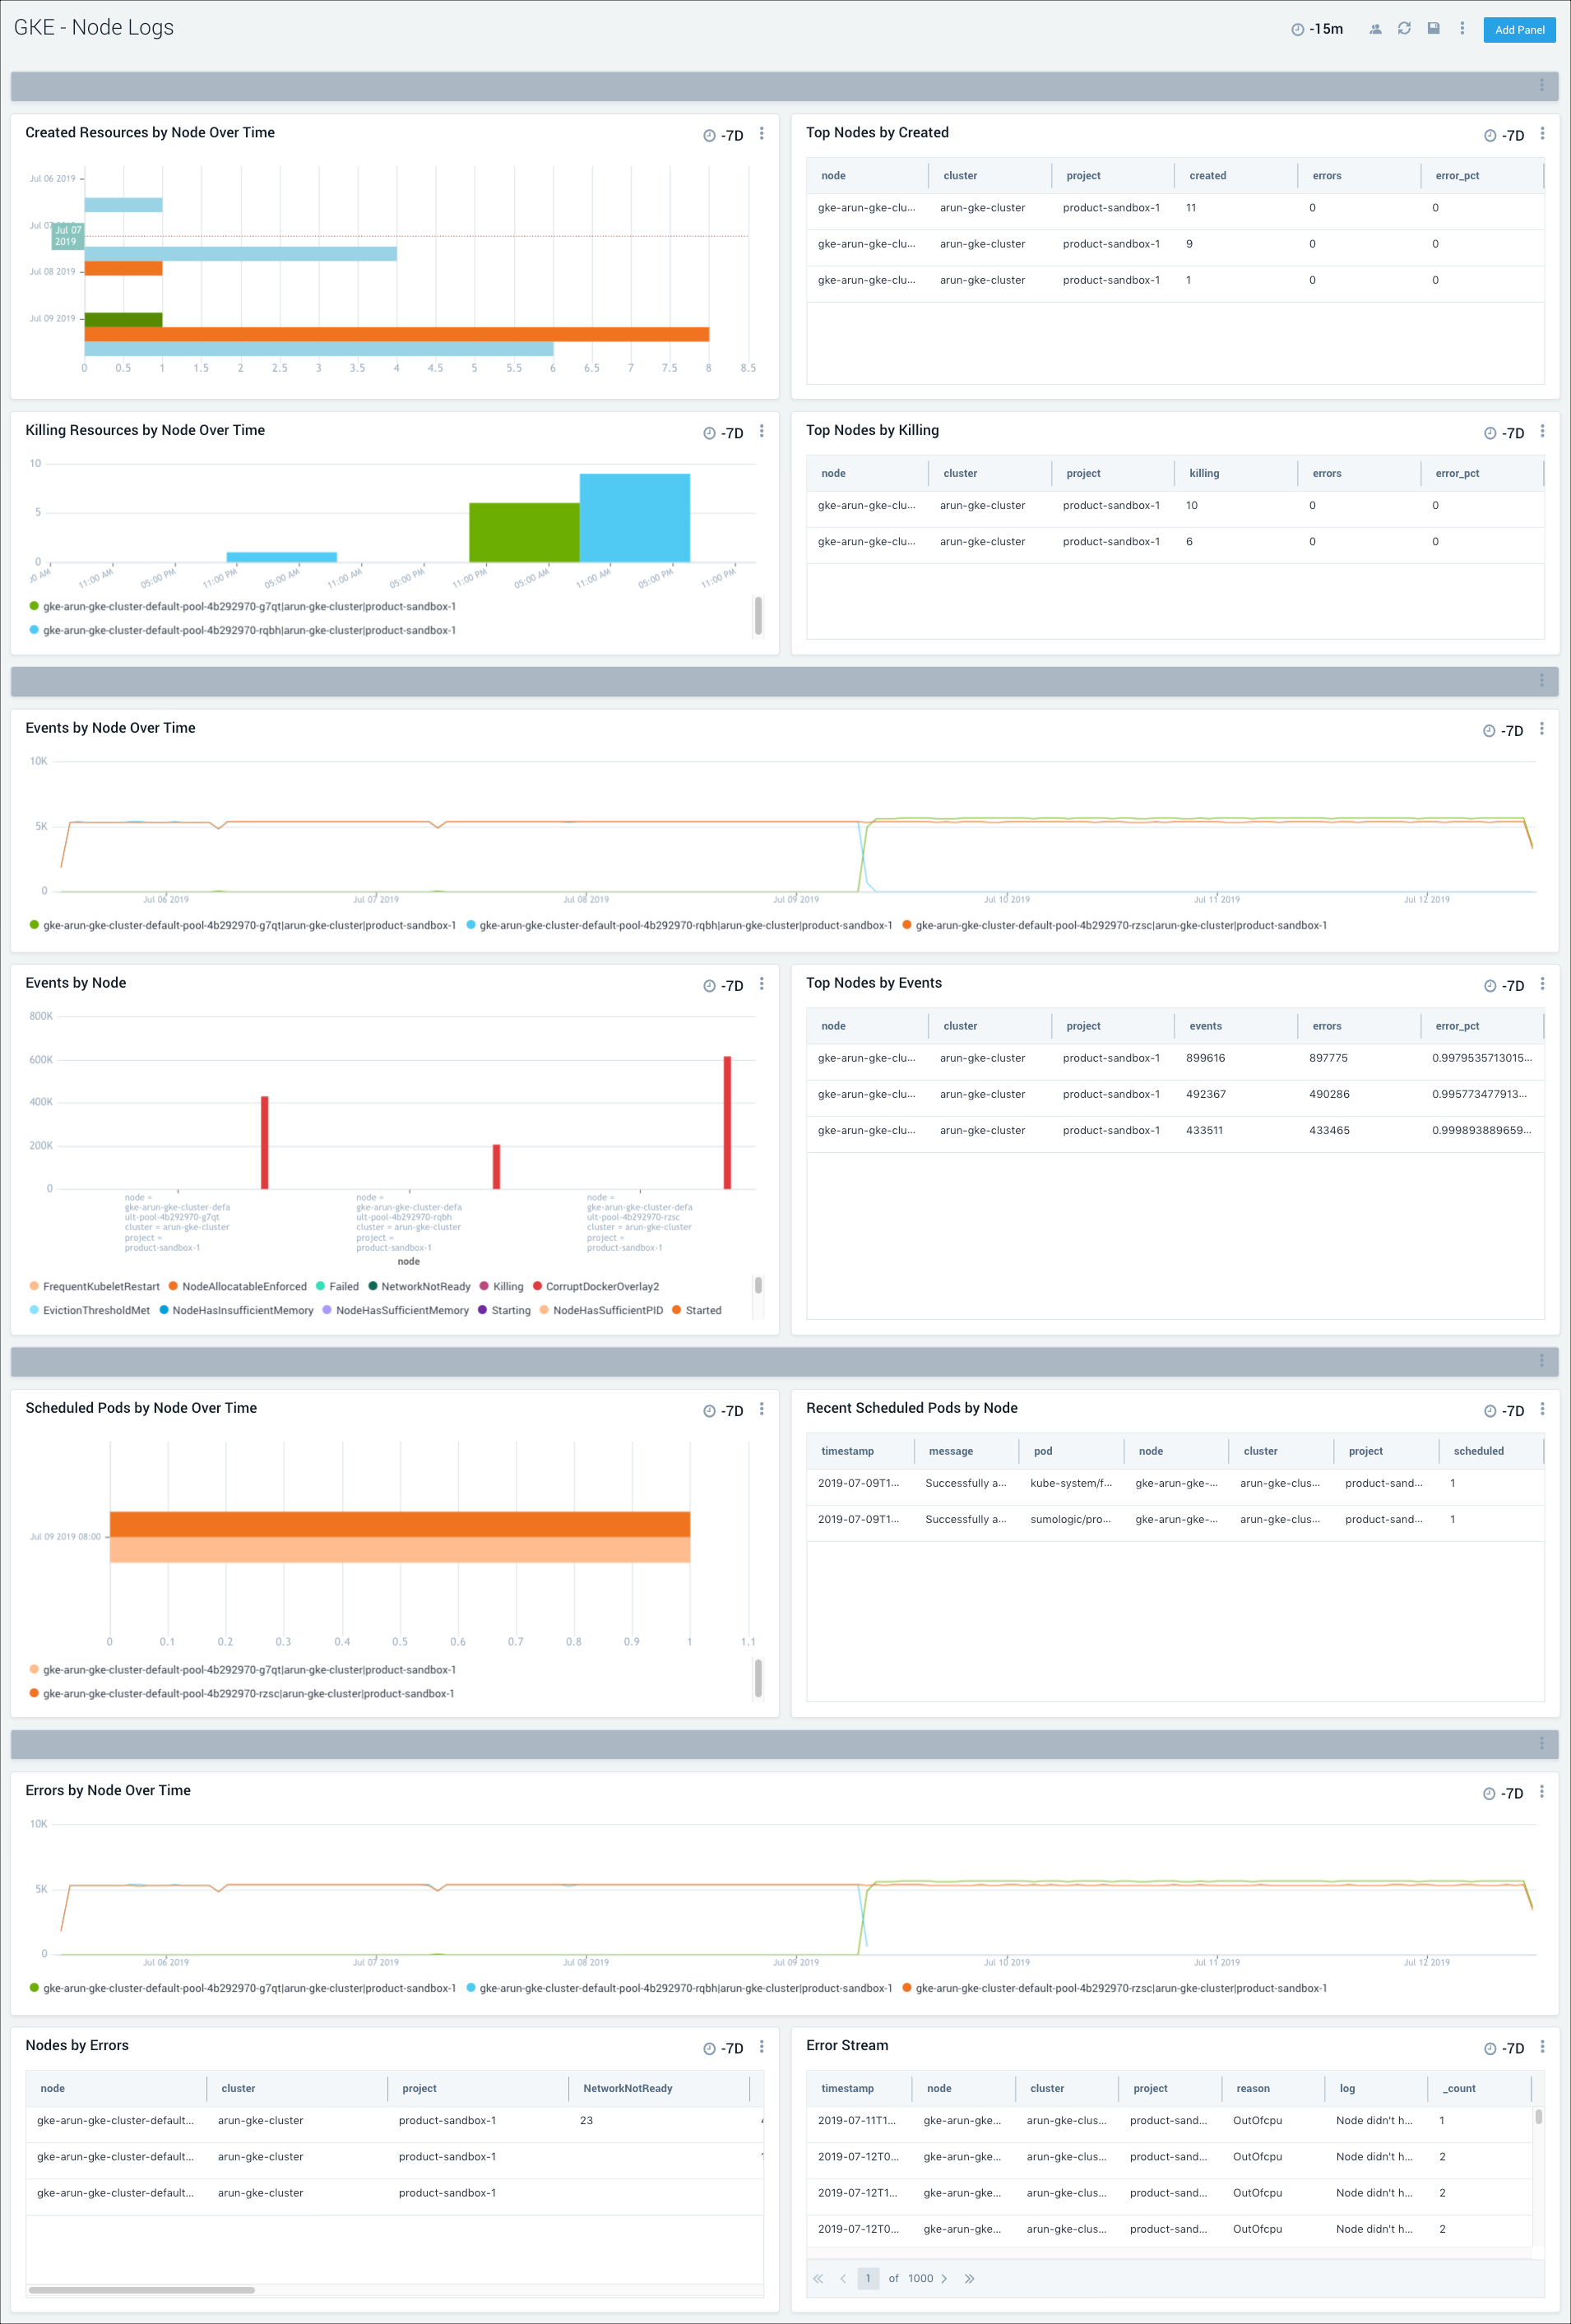Open dashboard sharing with the people icon

coord(1374,28)
